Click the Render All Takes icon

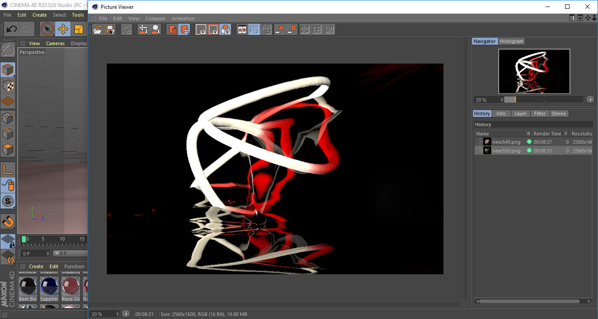click(143, 30)
